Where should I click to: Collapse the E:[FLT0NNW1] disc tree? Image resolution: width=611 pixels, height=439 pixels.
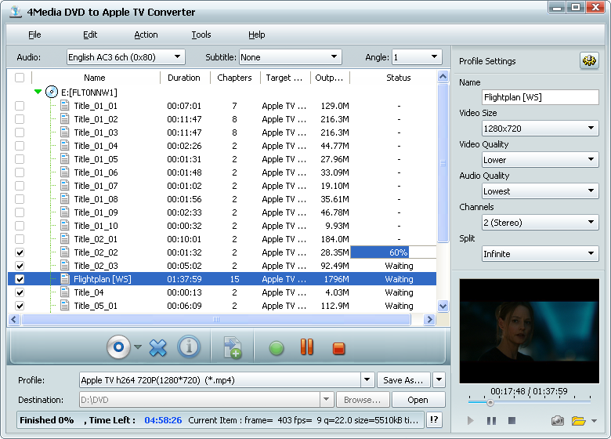click(x=38, y=92)
